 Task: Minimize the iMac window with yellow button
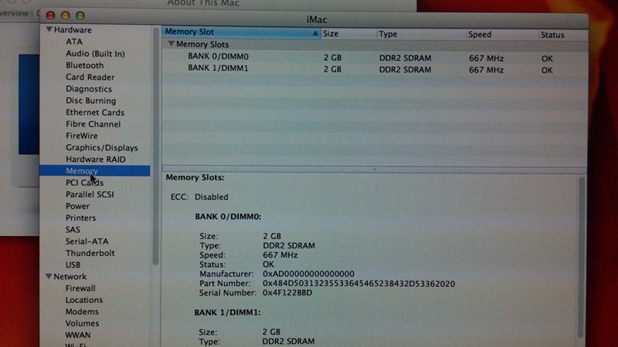(x=66, y=15)
